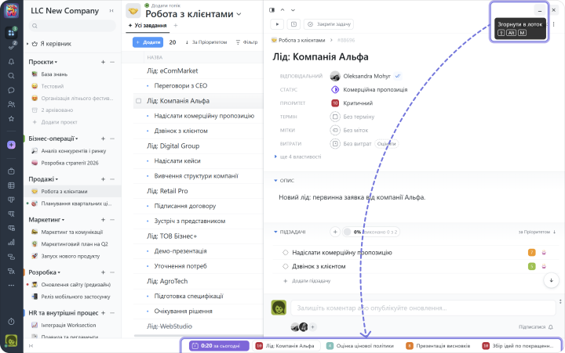Collapse the Підзадачі section

pyautogui.click(x=275, y=232)
